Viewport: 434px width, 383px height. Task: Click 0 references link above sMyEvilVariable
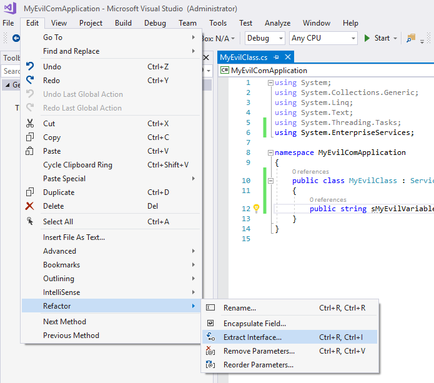point(328,200)
